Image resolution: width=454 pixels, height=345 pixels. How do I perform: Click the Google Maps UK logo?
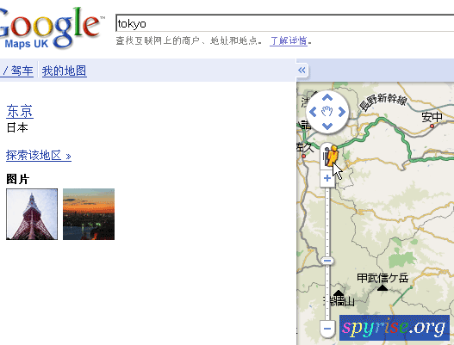click(x=49, y=28)
